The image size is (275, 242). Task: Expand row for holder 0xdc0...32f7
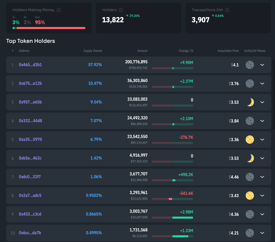(262, 177)
